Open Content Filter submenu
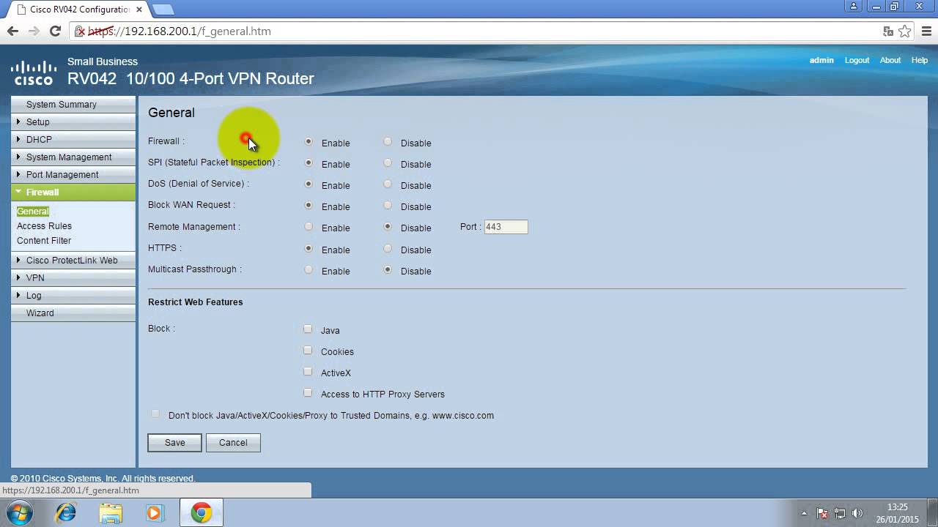The image size is (938, 527). pyautogui.click(x=44, y=241)
